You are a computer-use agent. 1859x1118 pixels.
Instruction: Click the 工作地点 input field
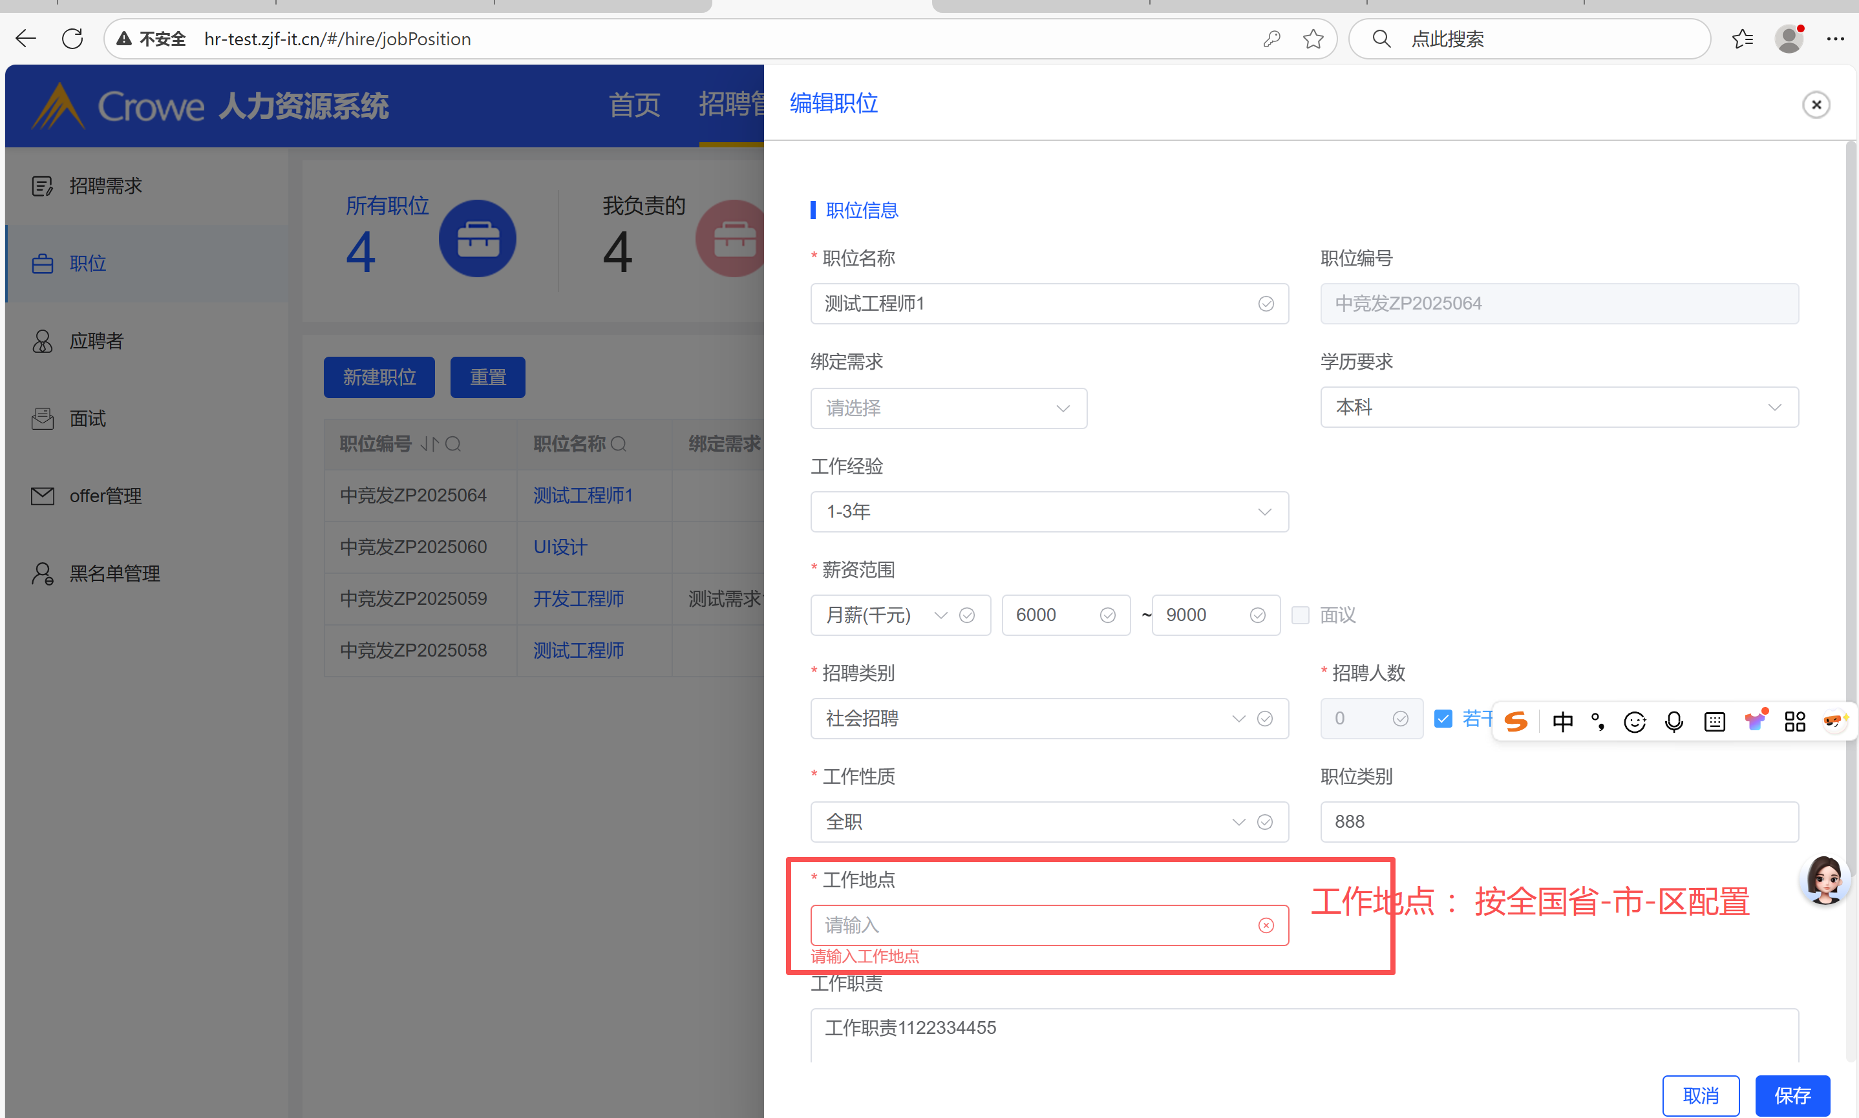1032,925
